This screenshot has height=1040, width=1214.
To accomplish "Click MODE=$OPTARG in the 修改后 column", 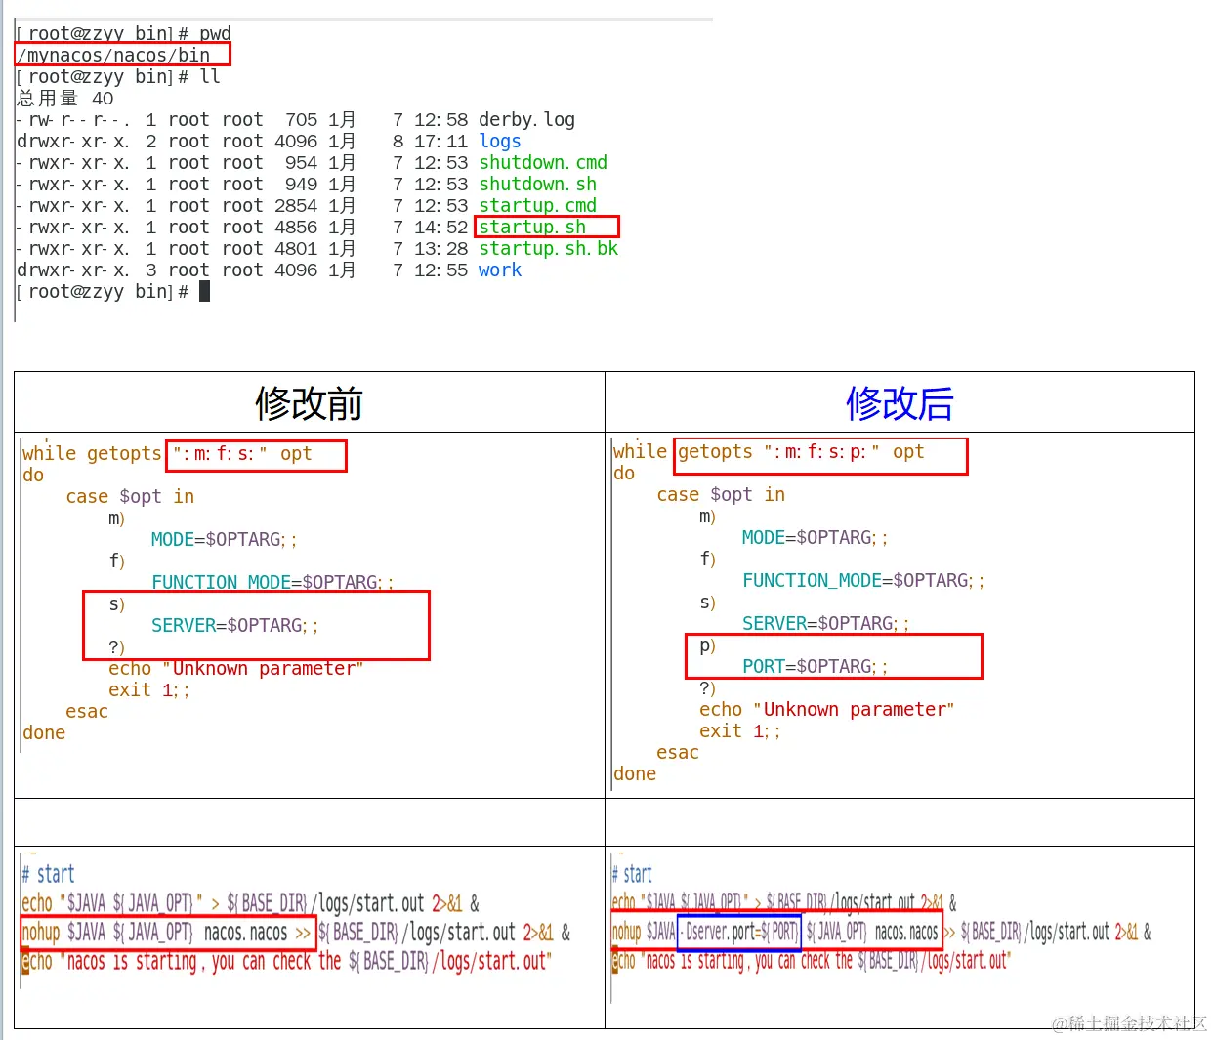I will tap(815, 538).
